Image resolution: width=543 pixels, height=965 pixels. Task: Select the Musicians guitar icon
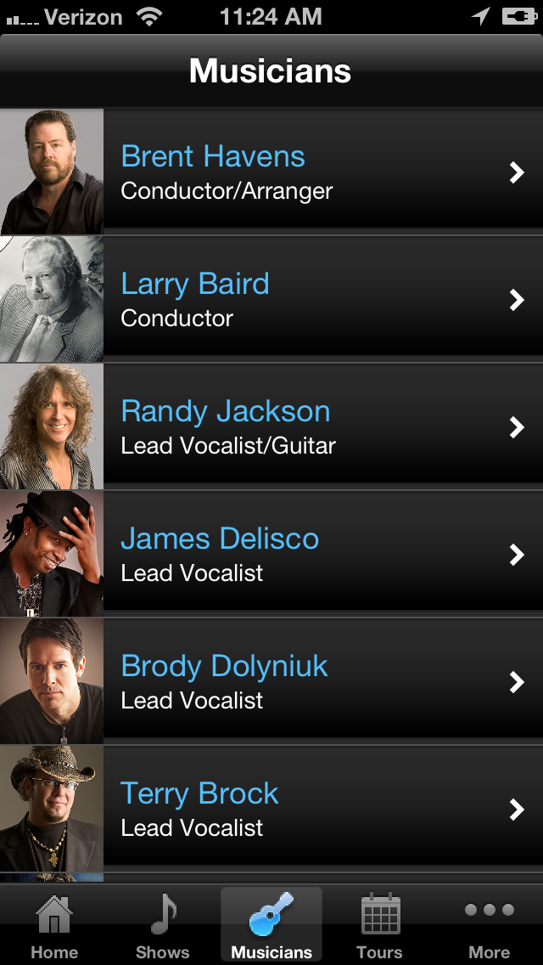coord(271,914)
